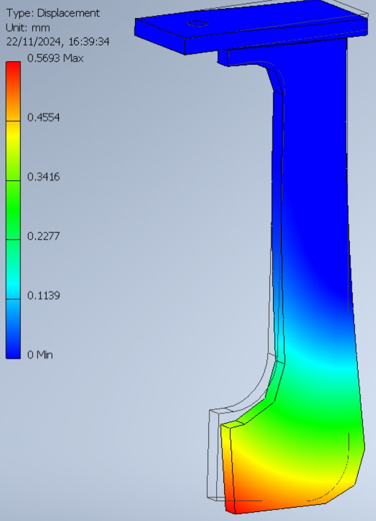The height and width of the screenshot is (521, 376).
Task: Click the Unit: mm label
Action: coord(28,27)
